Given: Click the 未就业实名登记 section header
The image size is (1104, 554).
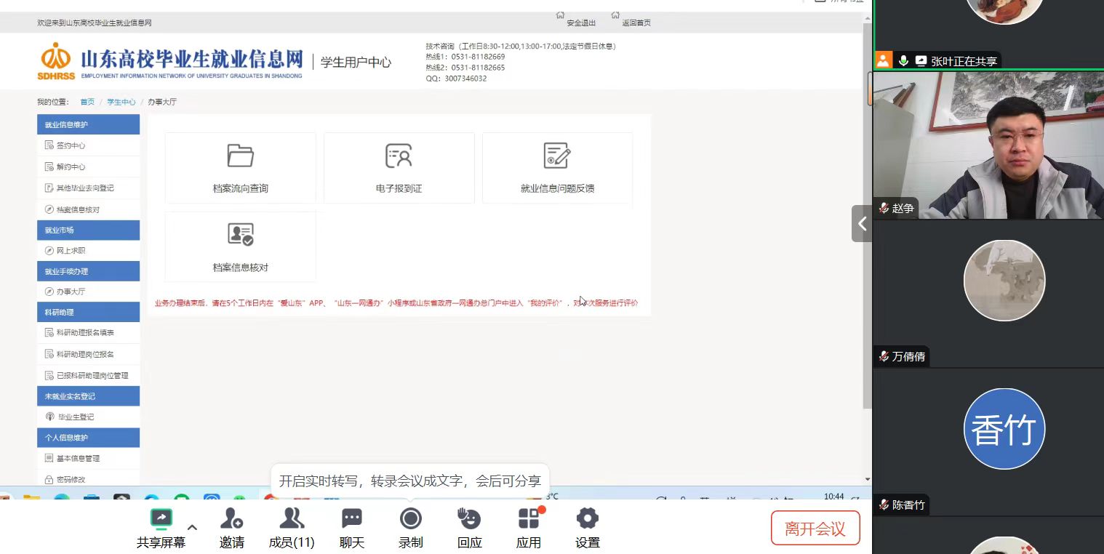Looking at the screenshot, I should click(x=88, y=396).
